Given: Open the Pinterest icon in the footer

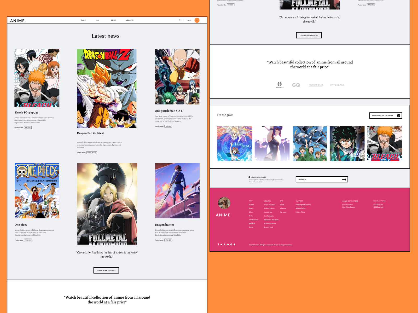Looking at the screenshot, I should pyautogui.click(x=231, y=245).
